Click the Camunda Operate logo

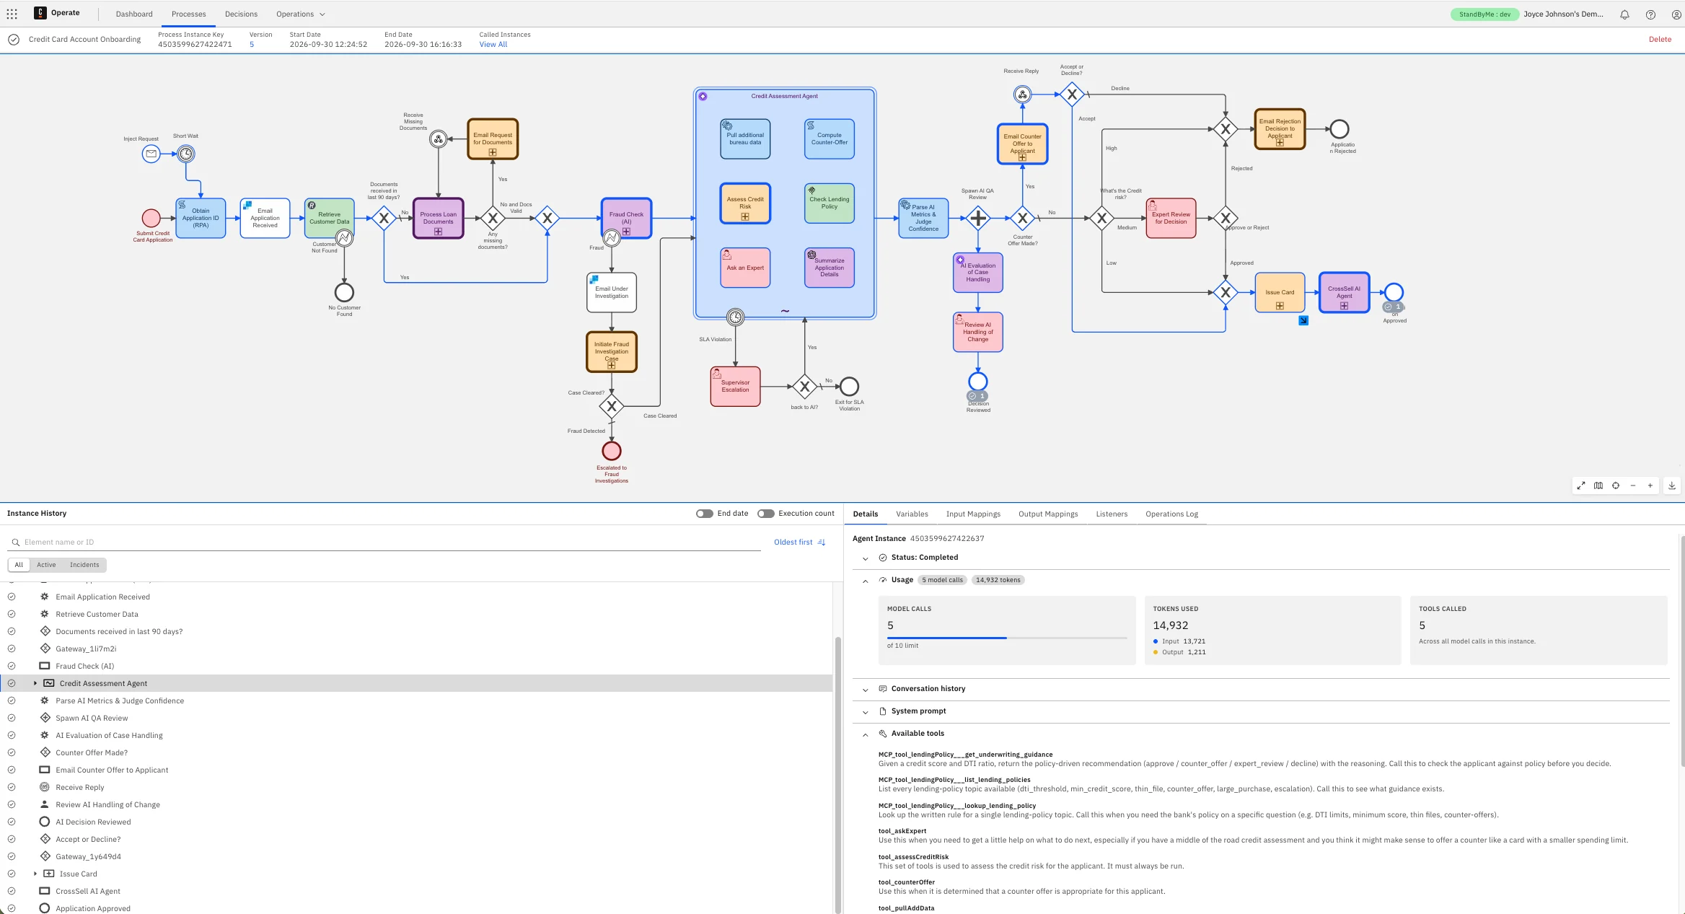(40, 13)
